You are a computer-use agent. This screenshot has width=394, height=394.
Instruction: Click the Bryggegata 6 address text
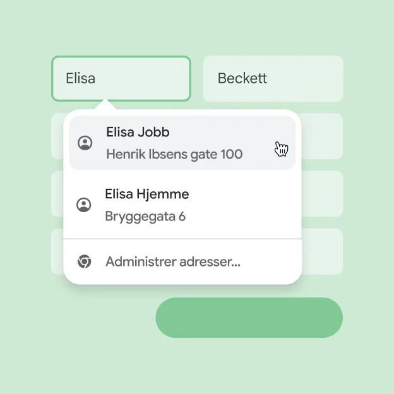[145, 217]
